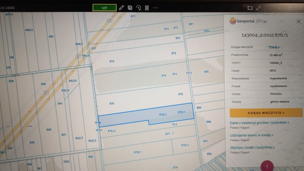This screenshot has height=171, width=304.
Task: Click parcel label 1032 on map
Action: pos(66,162)
